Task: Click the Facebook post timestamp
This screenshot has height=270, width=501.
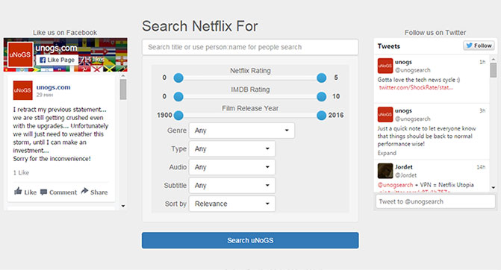Action: (45, 95)
